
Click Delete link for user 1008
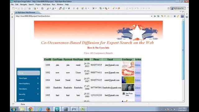tap(137, 65)
